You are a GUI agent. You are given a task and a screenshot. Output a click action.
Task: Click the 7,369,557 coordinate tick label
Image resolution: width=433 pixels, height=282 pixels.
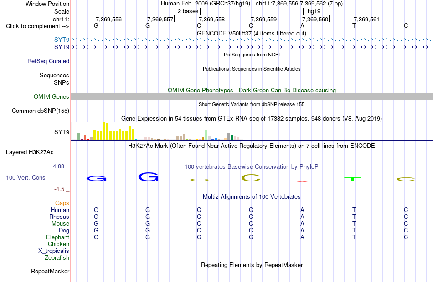click(160, 19)
